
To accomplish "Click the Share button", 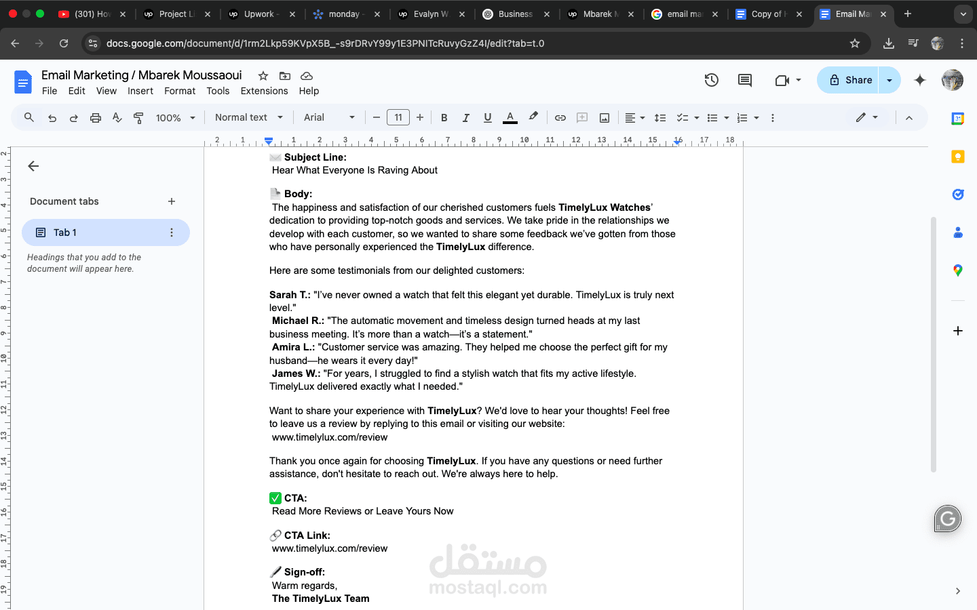I will 848,80.
